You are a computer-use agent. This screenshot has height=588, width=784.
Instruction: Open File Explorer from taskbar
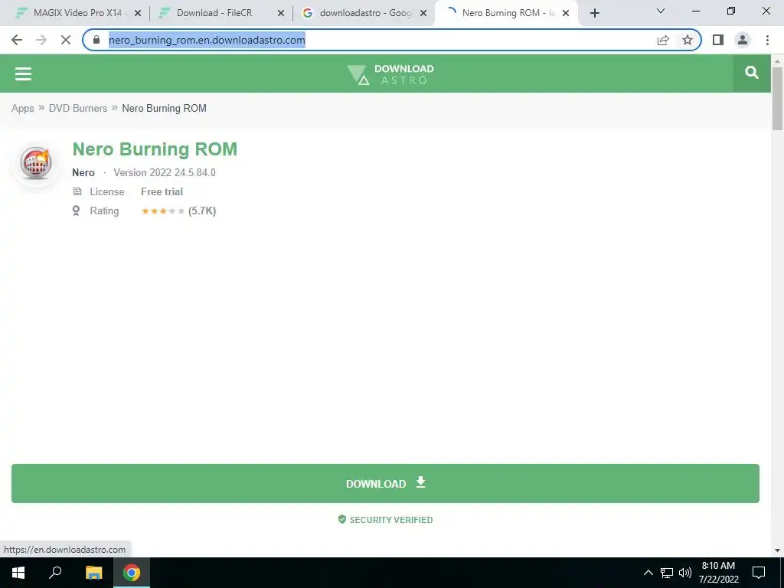pos(93,573)
